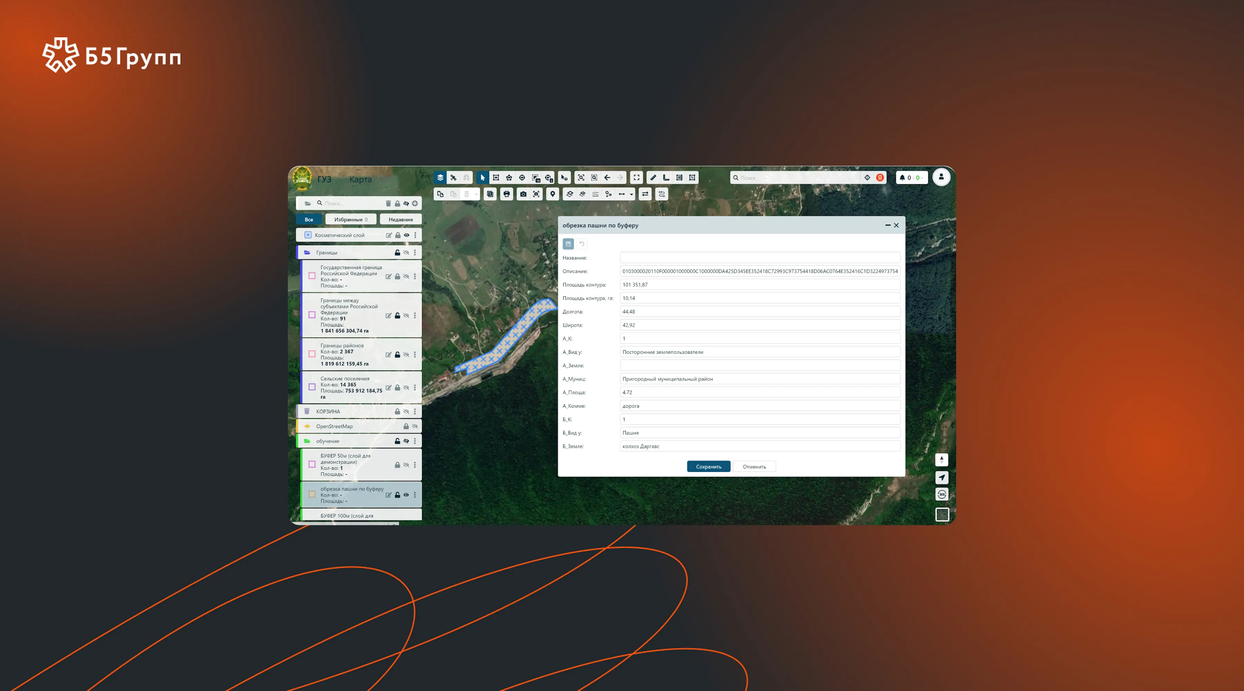Click the map pin marker tool
This screenshot has width=1244, height=691.
553,194
